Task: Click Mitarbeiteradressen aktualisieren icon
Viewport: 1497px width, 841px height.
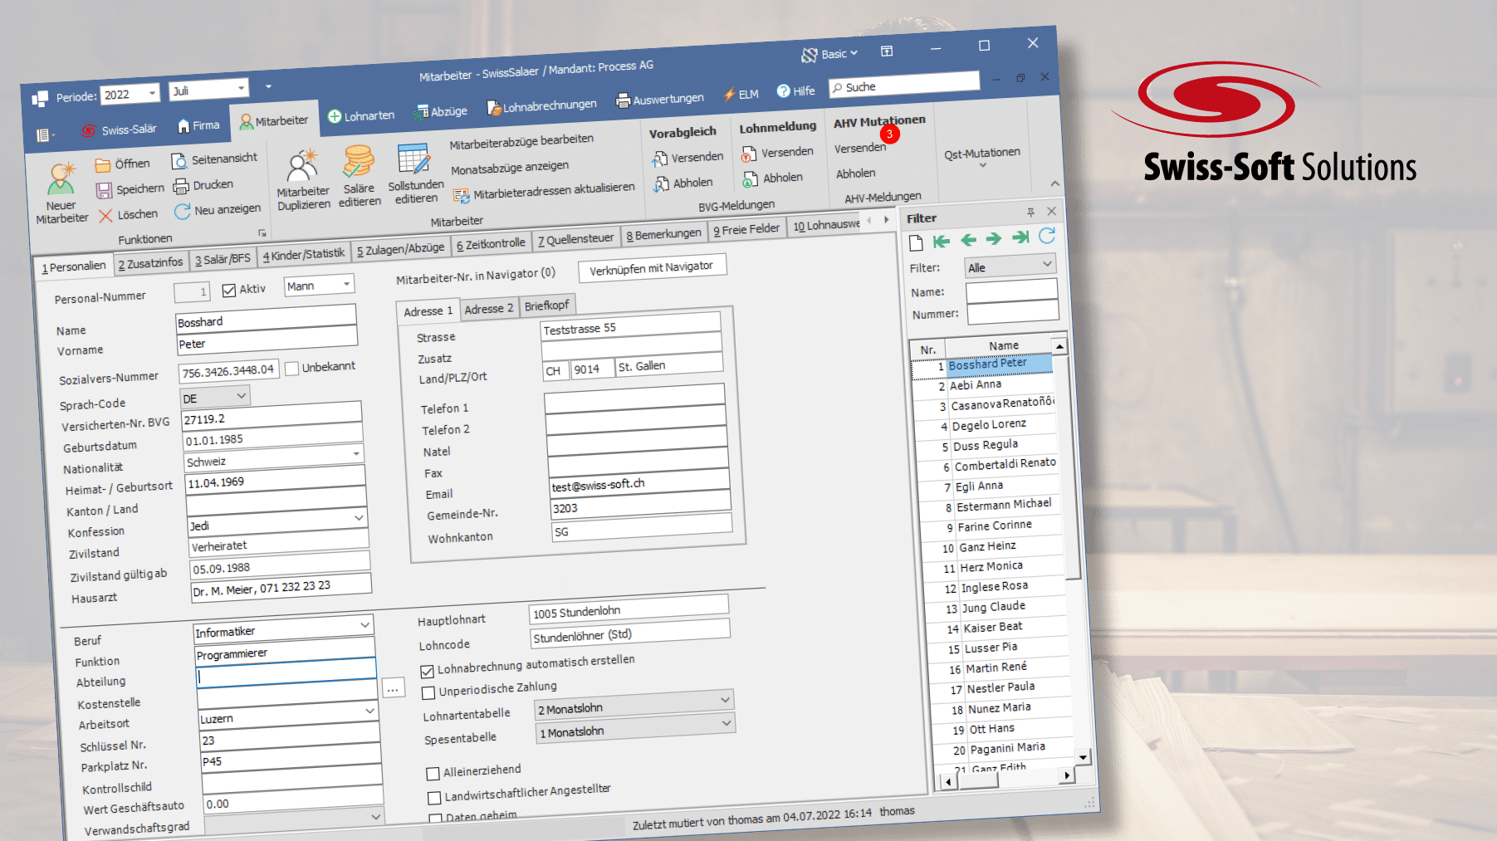Action: coord(461,196)
